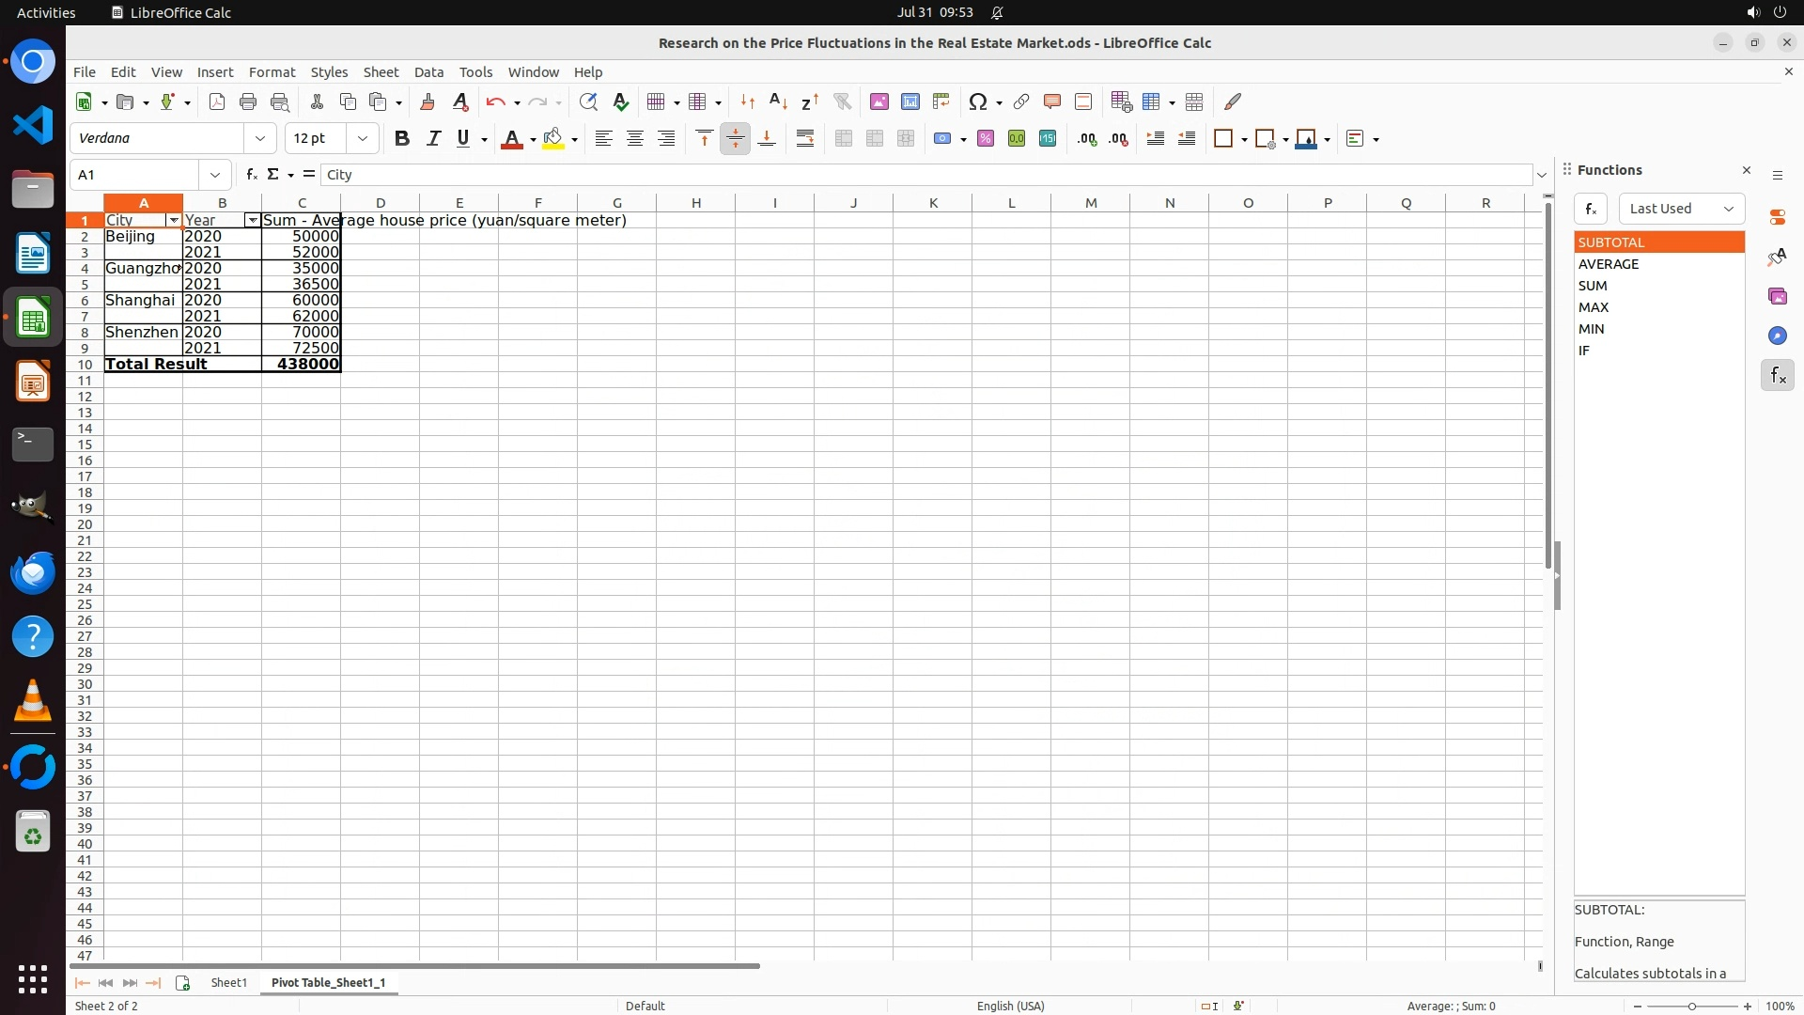Click the Print toolbar icon
1804x1015 pixels.
[x=248, y=101]
